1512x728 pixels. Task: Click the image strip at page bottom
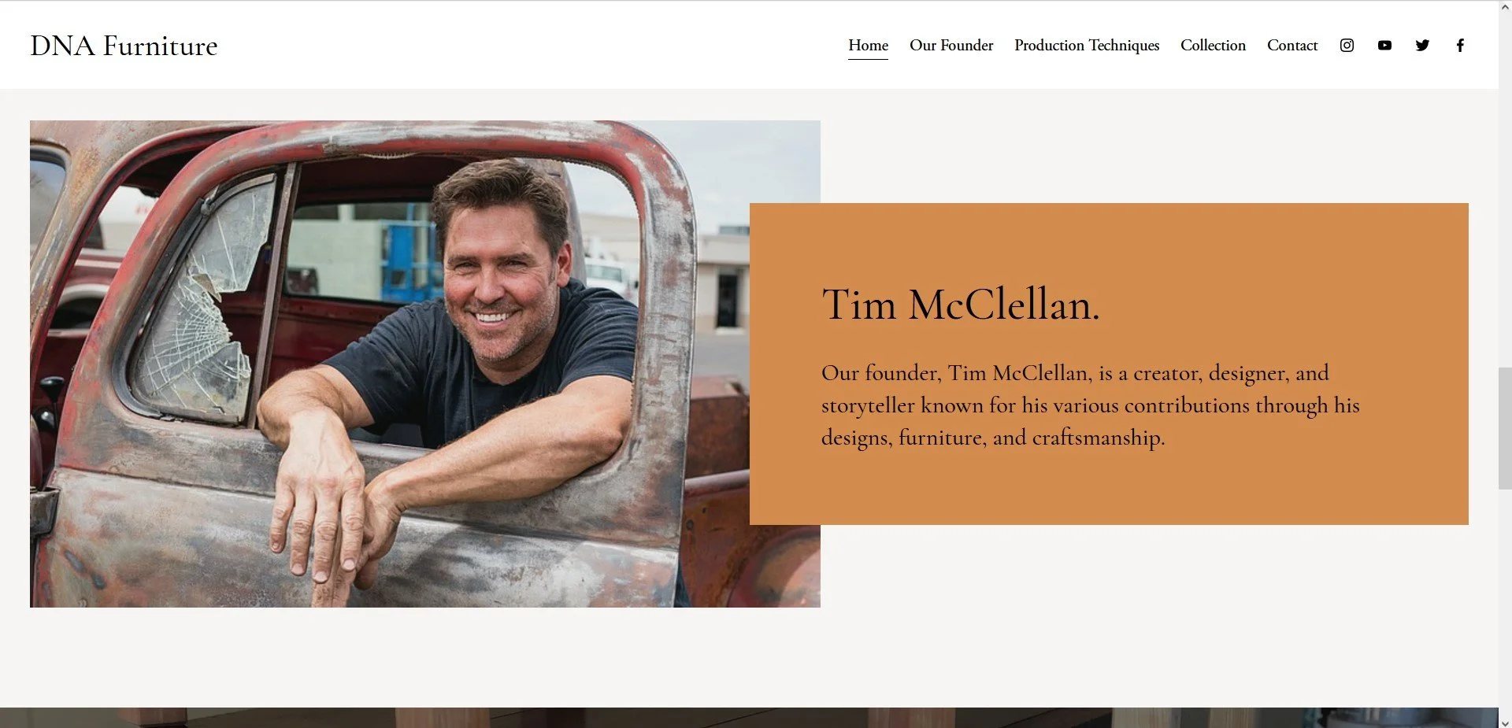tap(749, 718)
